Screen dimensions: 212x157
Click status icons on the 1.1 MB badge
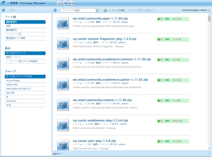tap(160, 101)
